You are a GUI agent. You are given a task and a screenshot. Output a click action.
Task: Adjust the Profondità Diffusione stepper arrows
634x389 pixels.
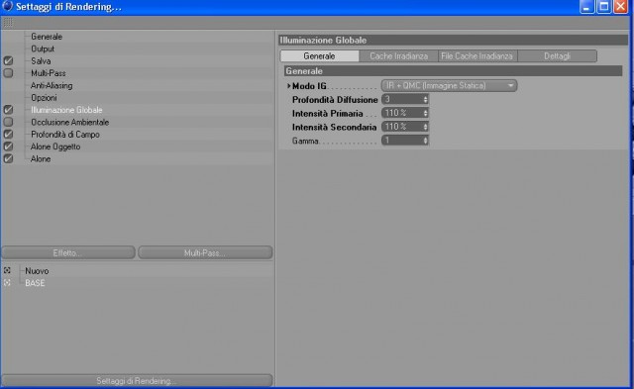tap(425, 99)
